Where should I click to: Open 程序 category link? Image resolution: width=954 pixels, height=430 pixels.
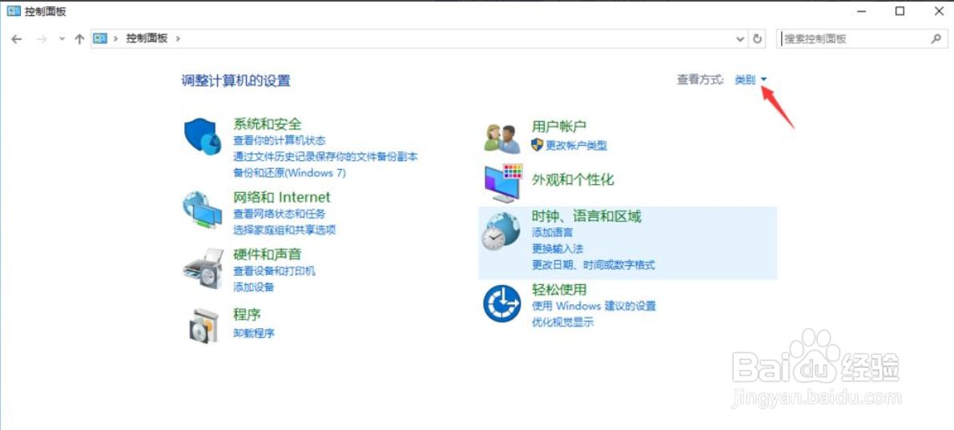[x=247, y=315]
